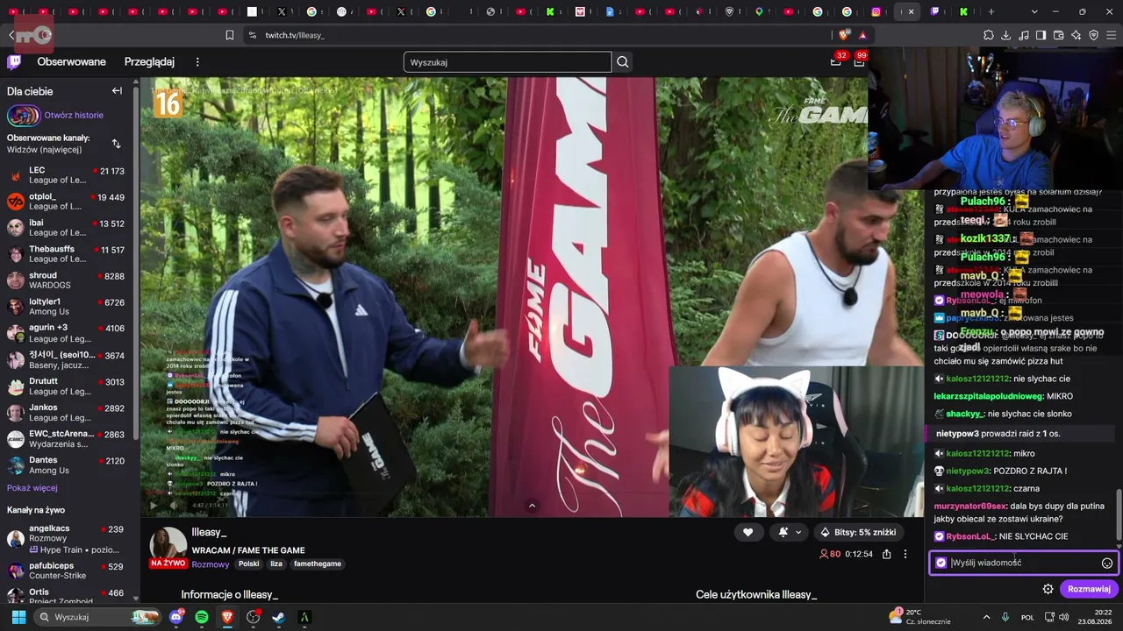Open Brave Shields lion icon

844,35
